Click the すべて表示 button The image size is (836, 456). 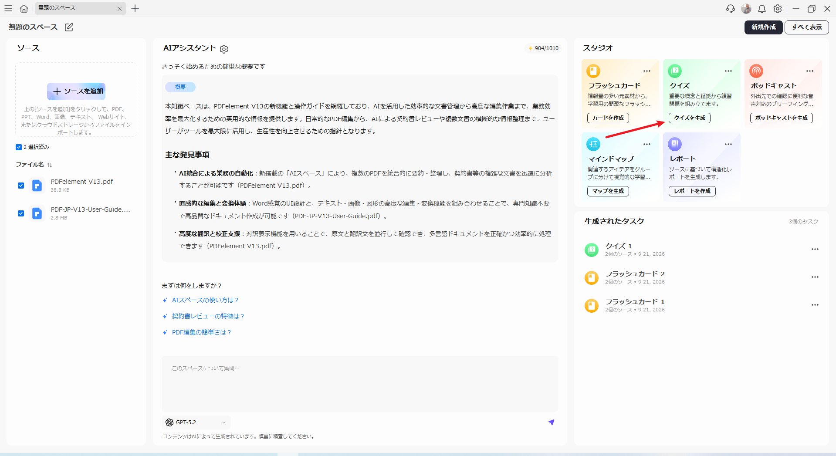click(x=807, y=27)
